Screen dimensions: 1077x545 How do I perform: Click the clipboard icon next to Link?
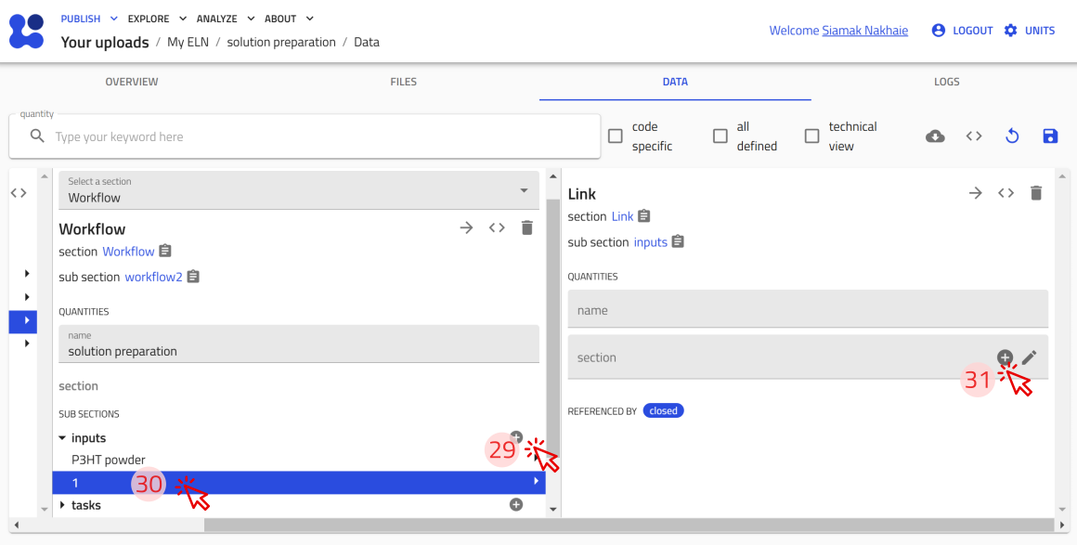tap(643, 215)
